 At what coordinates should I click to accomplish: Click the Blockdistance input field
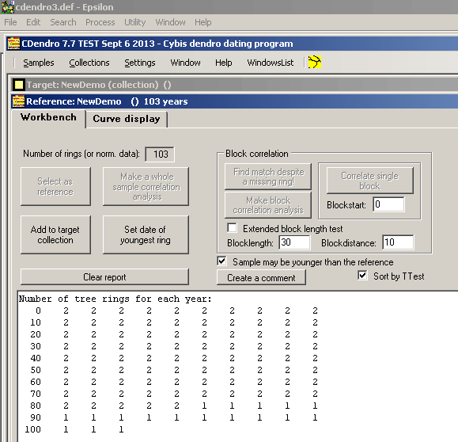398,242
